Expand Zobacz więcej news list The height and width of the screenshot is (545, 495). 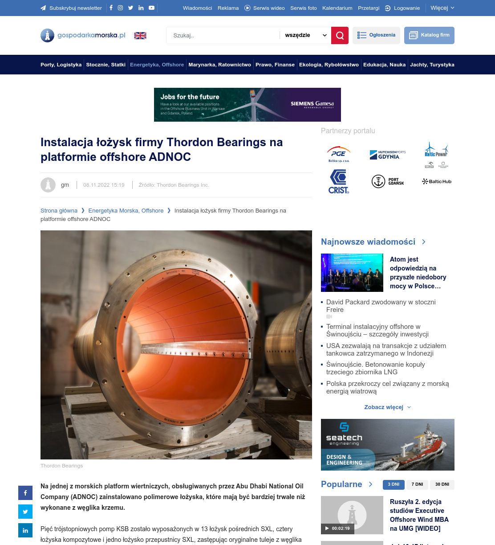pos(388,407)
